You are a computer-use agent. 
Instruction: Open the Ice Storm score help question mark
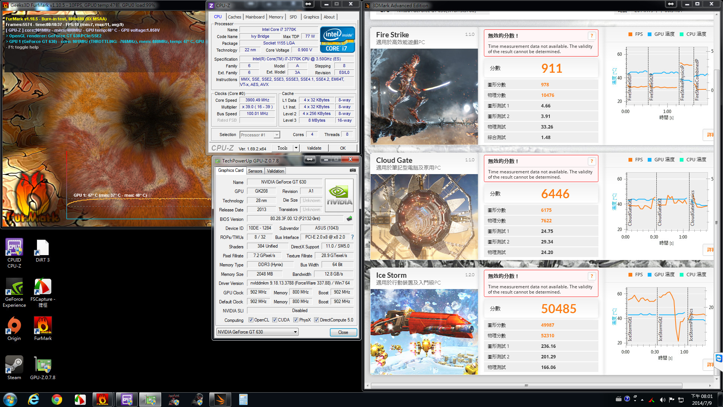click(x=592, y=276)
